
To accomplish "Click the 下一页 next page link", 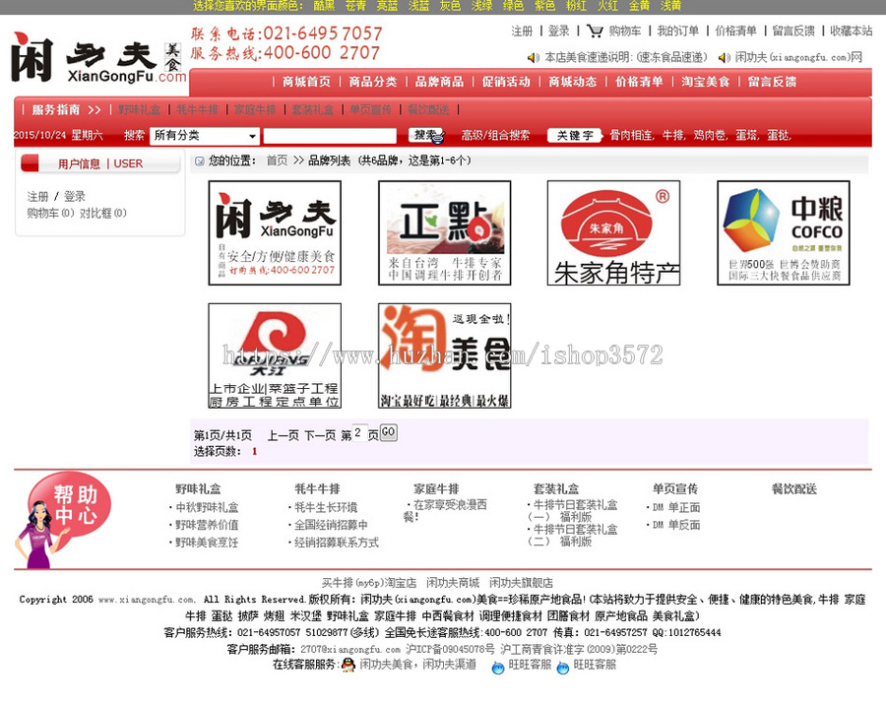I will [317, 433].
